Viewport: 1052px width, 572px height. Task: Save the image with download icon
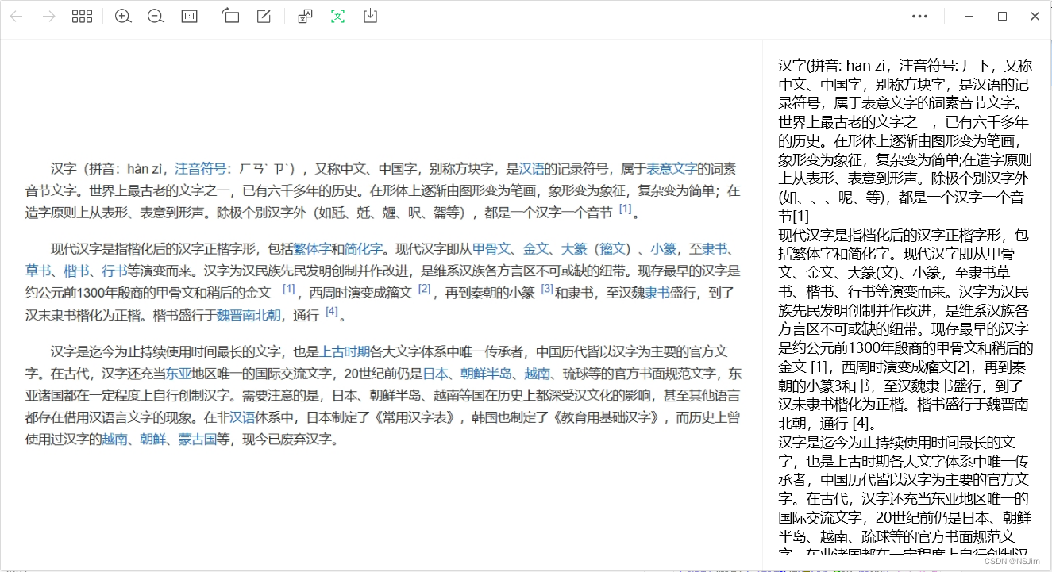(370, 16)
